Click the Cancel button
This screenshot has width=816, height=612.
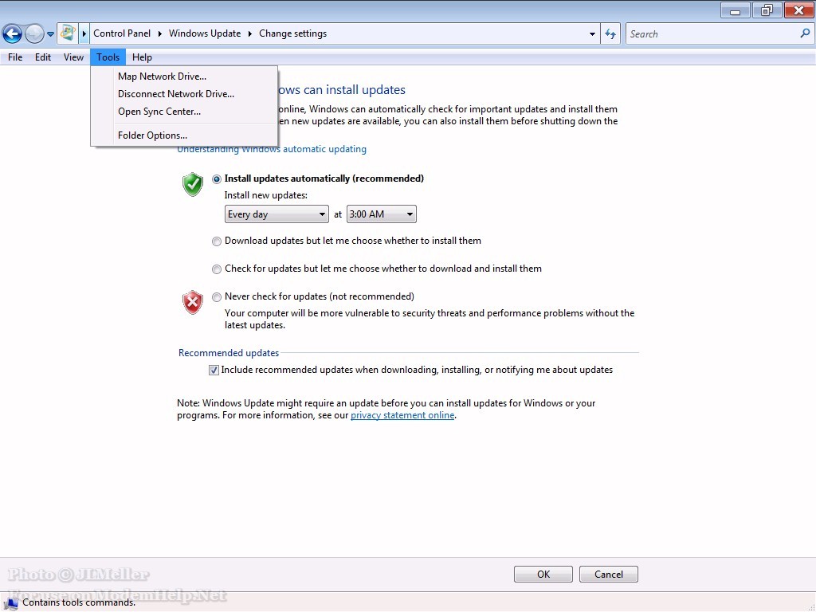tap(608, 574)
